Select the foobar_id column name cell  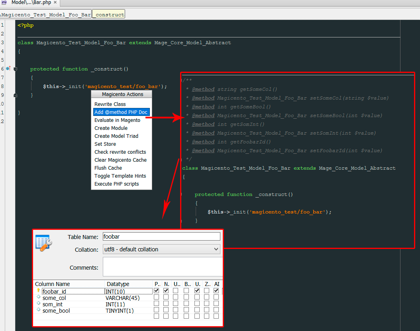73,291
